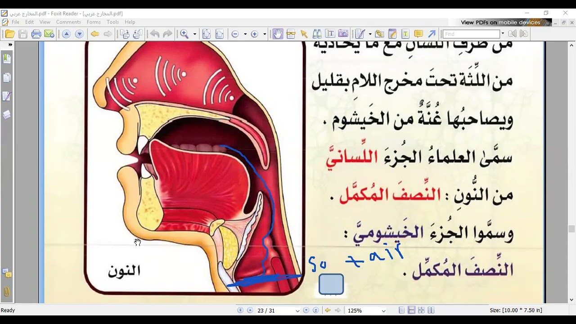
Task: Take a Snapshot with the camera icon
Action: (343, 34)
